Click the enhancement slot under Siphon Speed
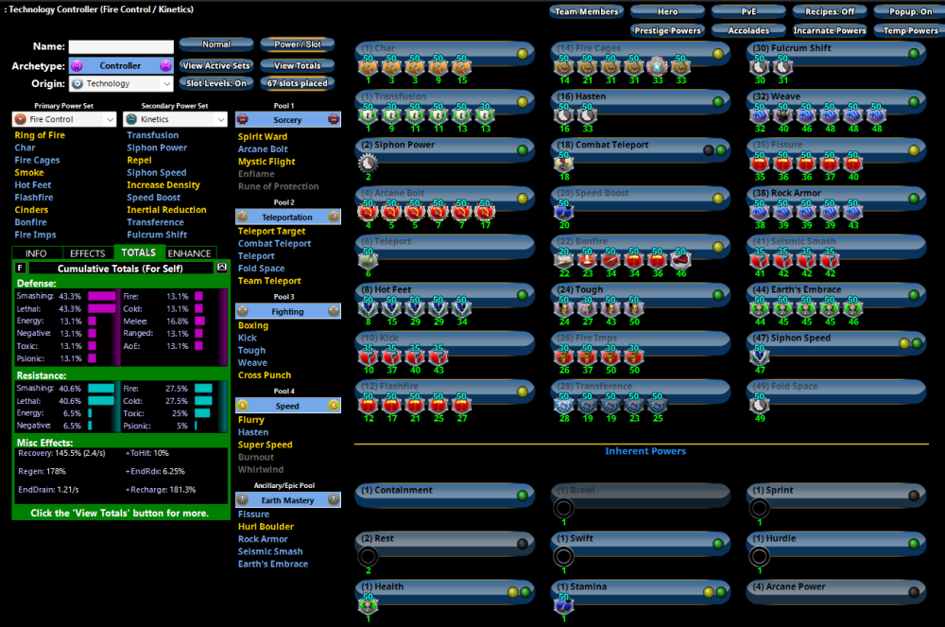This screenshot has width=945, height=627. (760, 357)
